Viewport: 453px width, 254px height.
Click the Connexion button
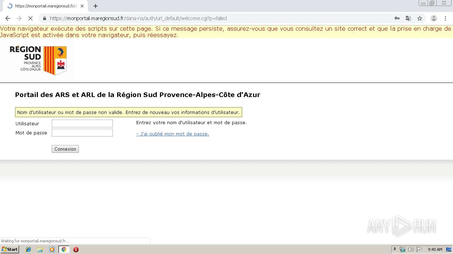coord(65,149)
